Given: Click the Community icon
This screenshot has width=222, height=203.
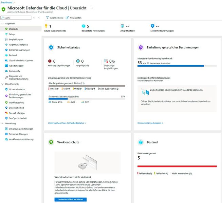Looking at the screenshot, I should click(x=6, y=71).
